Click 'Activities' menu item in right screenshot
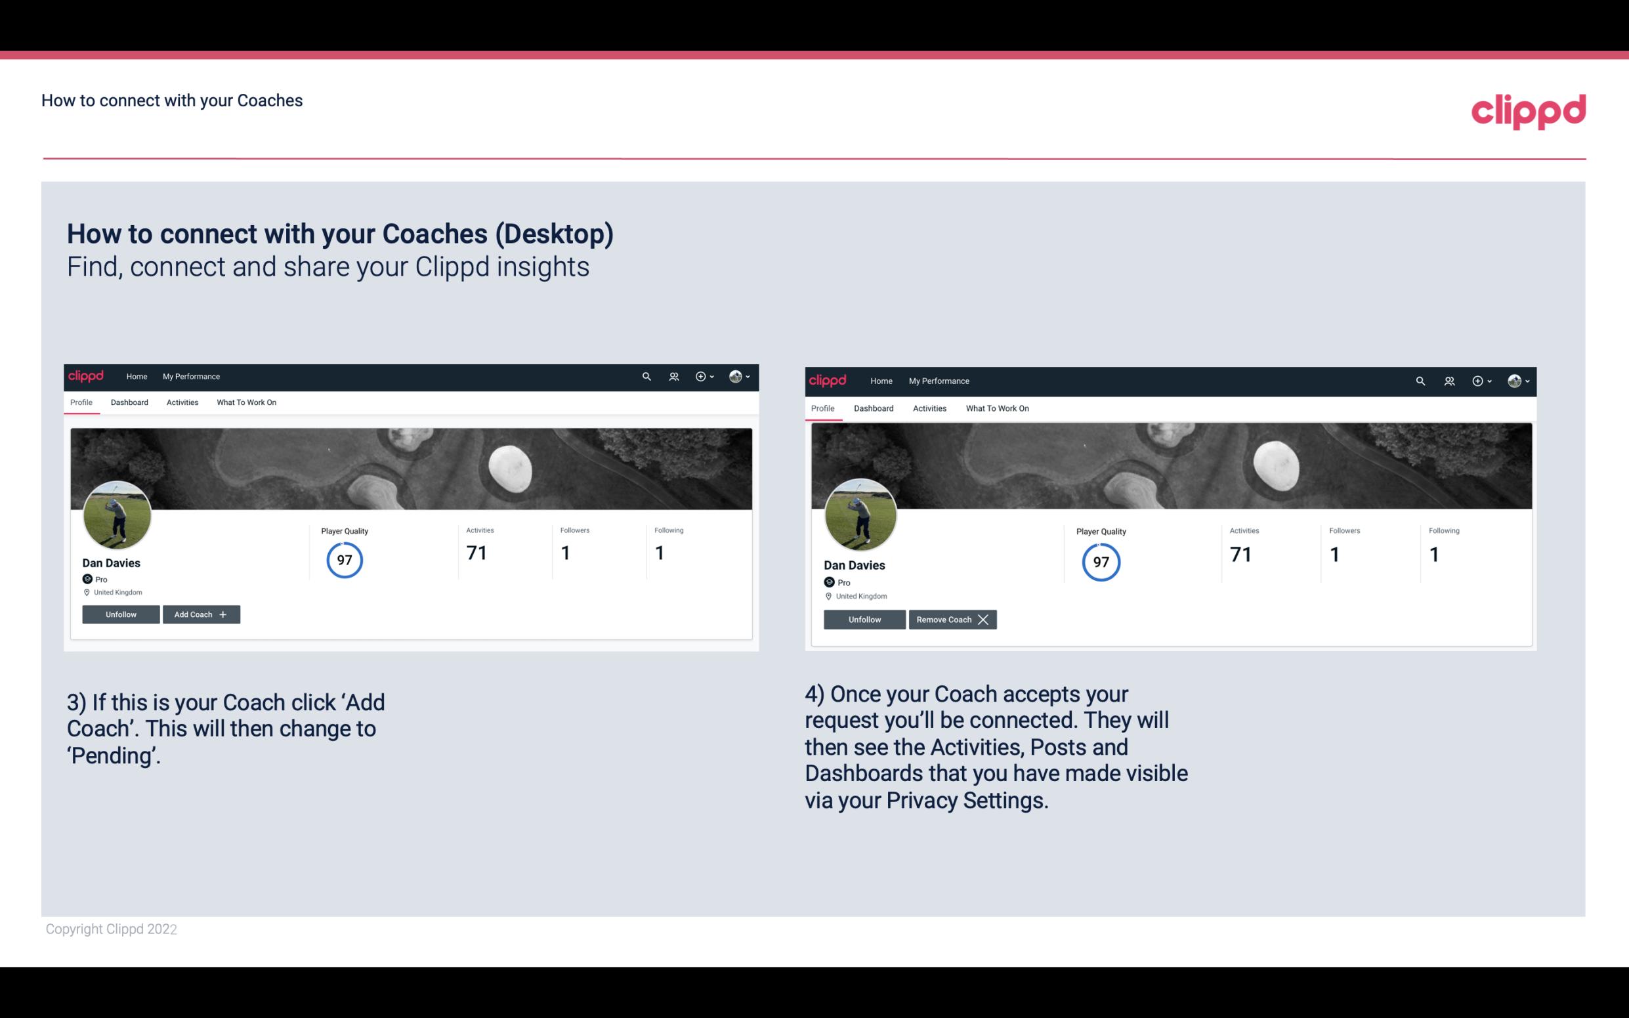 pyautogui.click(x=929, y=407)
